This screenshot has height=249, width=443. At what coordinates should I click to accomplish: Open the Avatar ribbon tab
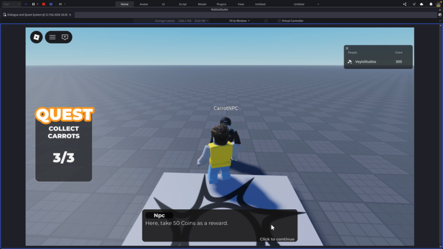coord(144,4)
